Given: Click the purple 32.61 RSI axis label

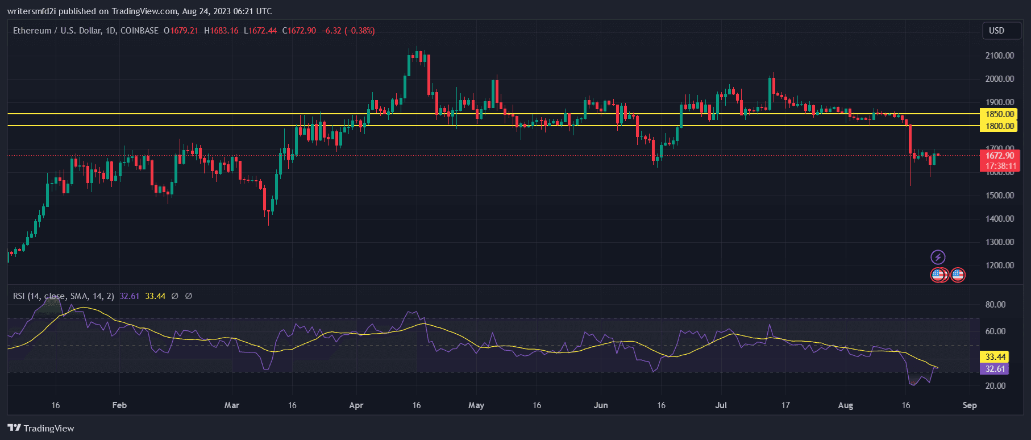Looking at the screenshot, I should coord(995,369).
